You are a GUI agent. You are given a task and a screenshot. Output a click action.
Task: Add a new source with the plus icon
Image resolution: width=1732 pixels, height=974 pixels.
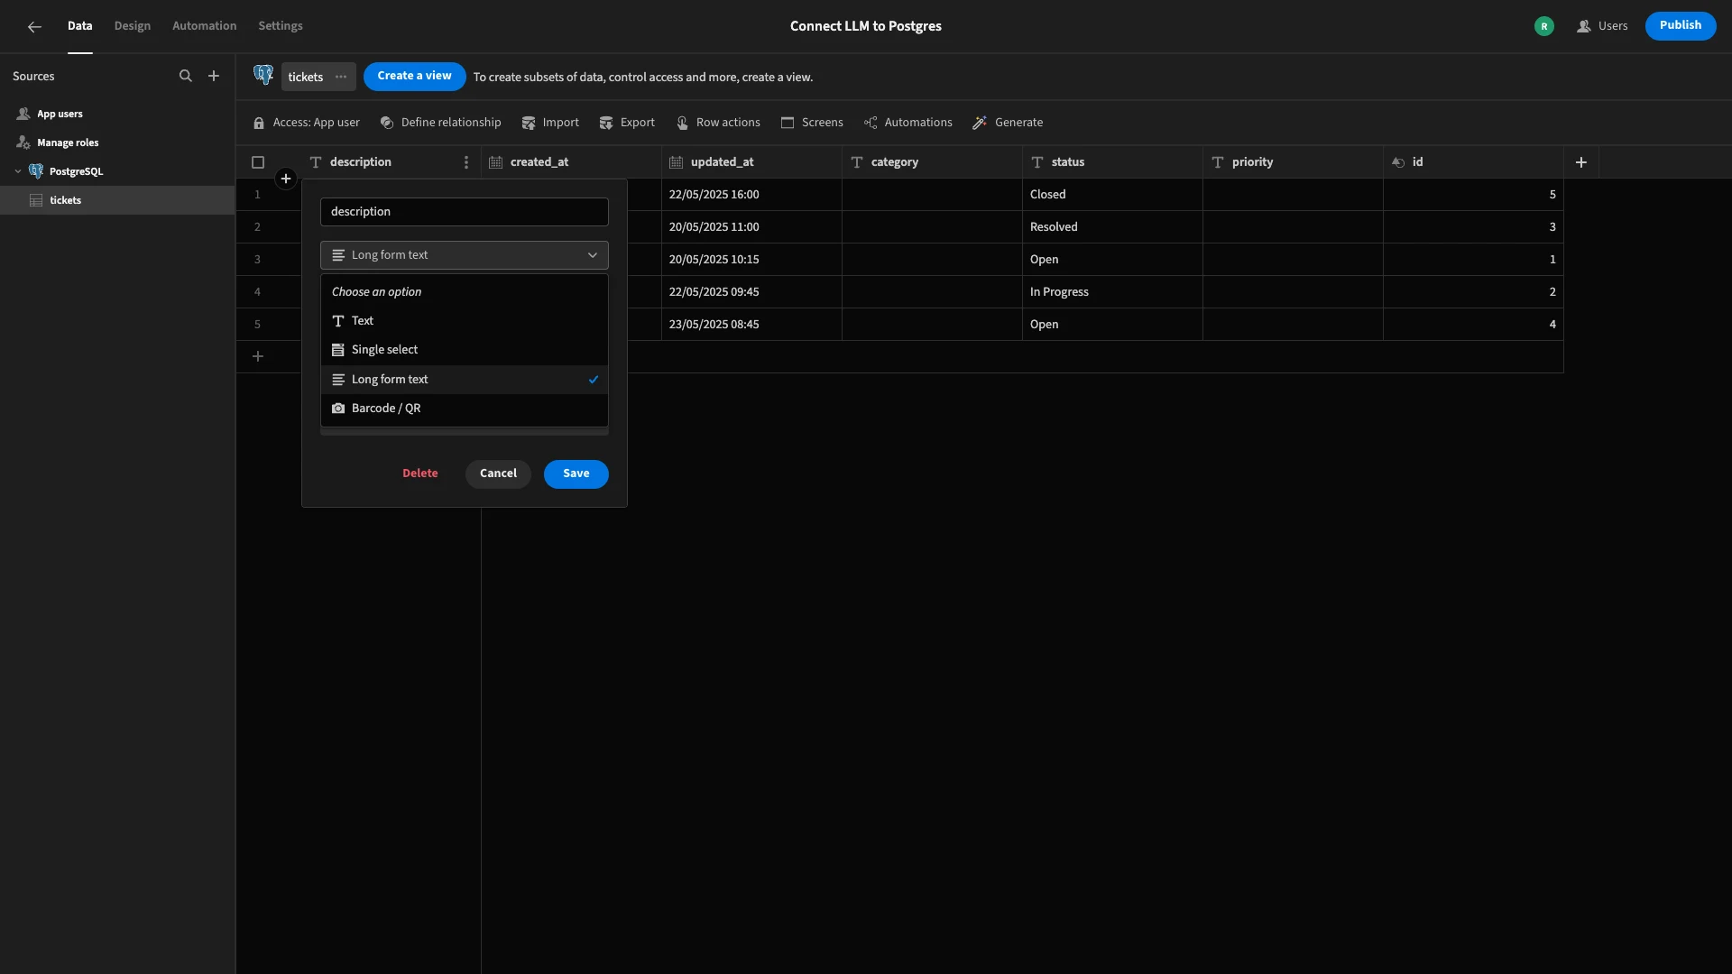coord(214,77)
